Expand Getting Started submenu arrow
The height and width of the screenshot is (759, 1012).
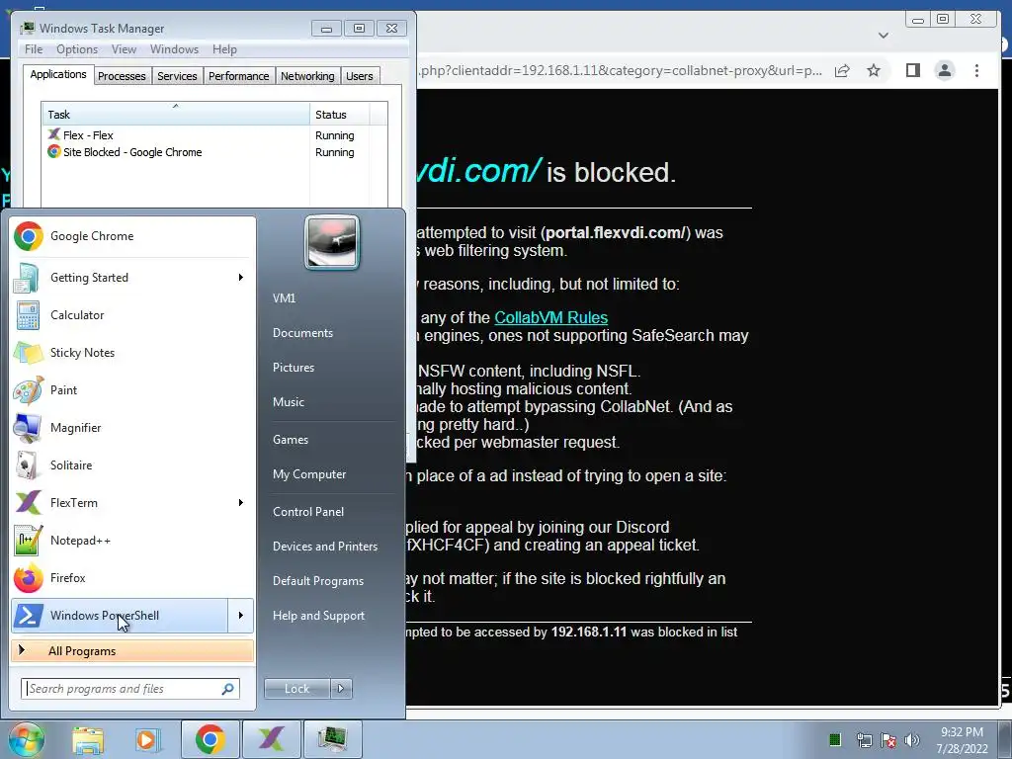(241, 278)
